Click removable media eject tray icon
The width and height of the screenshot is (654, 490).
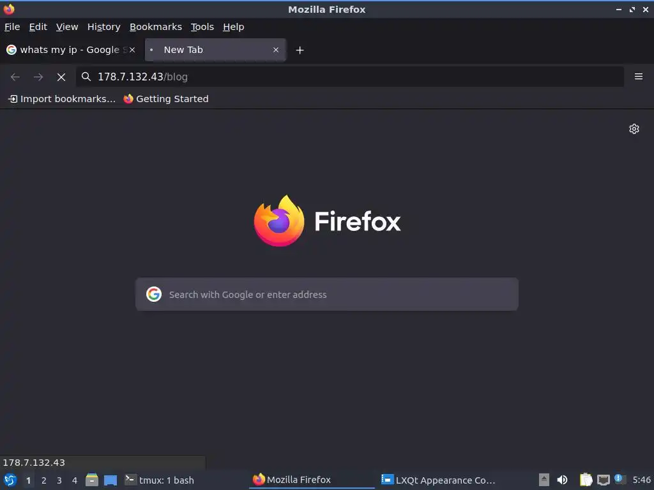(544, 480)
